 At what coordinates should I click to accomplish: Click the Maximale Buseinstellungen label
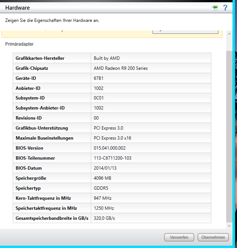tap(44, 138)
